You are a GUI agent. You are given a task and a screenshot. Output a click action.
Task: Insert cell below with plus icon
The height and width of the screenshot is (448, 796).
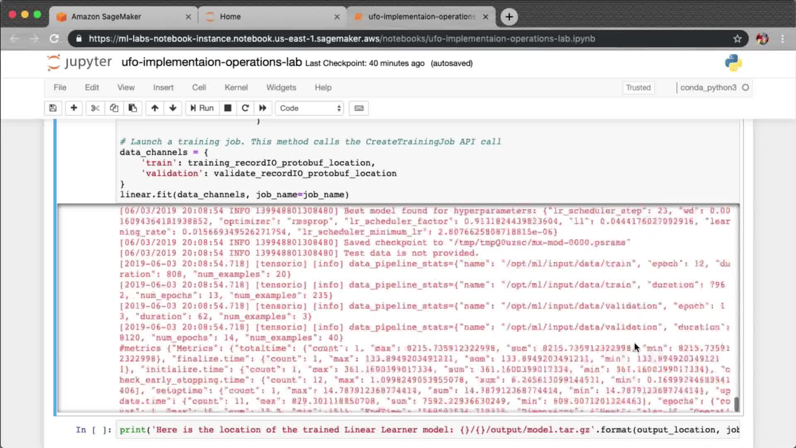point(74,108)
